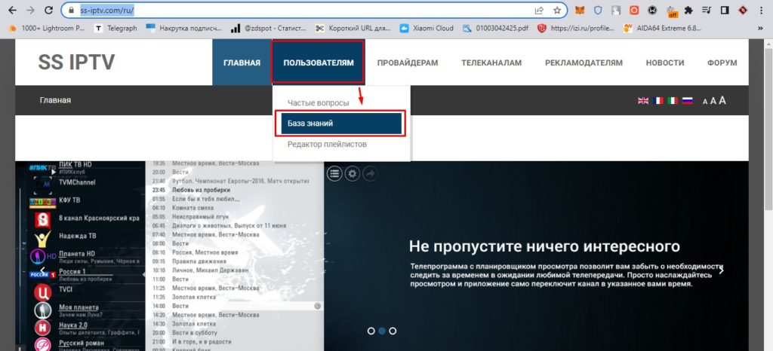Click the share arrow icon in the slider

[x=370, y=173]
